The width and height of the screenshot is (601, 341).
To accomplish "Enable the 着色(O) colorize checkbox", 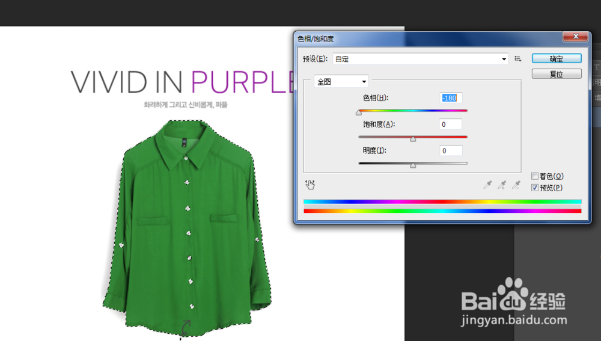I will tap(535, 176).
